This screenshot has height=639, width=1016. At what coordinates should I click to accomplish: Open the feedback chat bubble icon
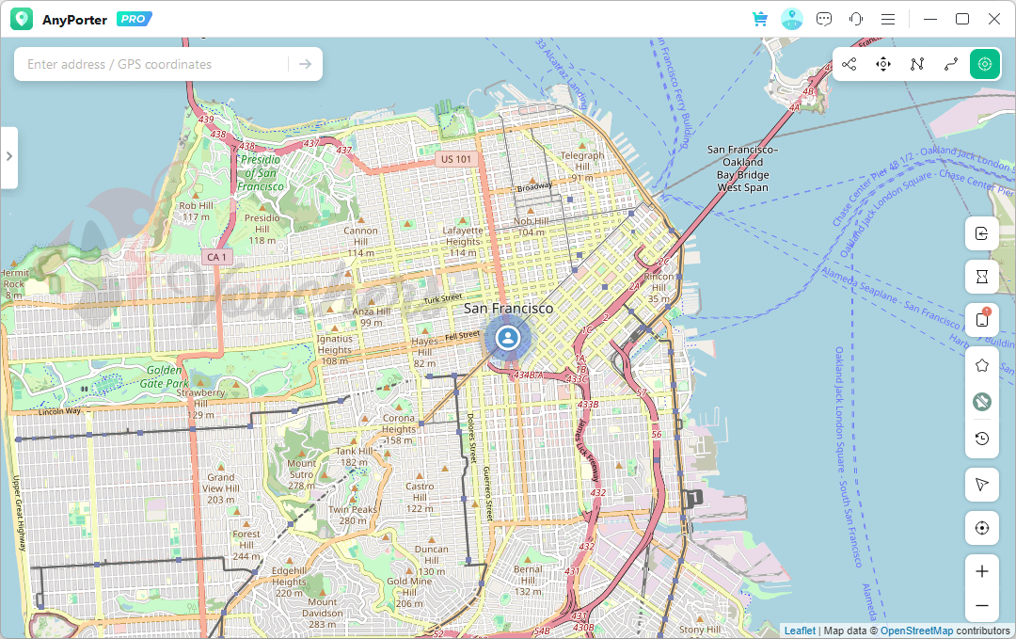click(823, 19)
